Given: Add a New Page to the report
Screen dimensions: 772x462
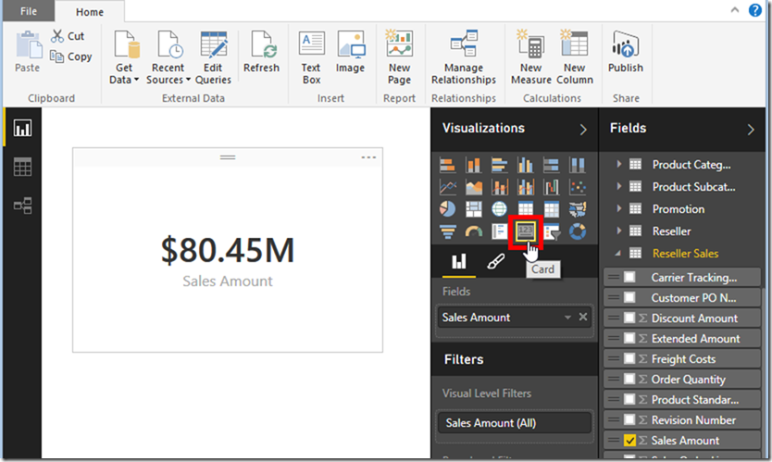Looking at the screenshot, I should point(399,57).
